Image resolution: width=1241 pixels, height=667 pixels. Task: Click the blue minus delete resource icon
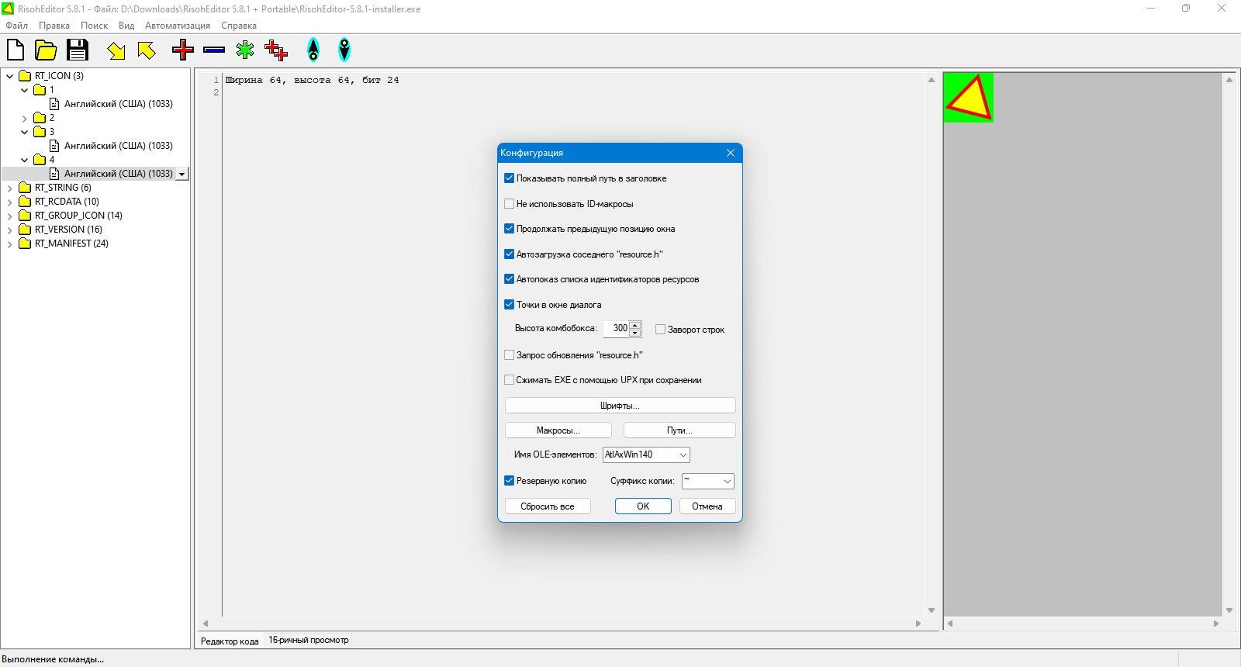pos(214,50)
